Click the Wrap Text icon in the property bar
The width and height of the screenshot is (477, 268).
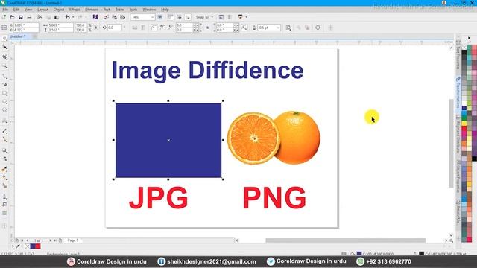pos(288,28)
